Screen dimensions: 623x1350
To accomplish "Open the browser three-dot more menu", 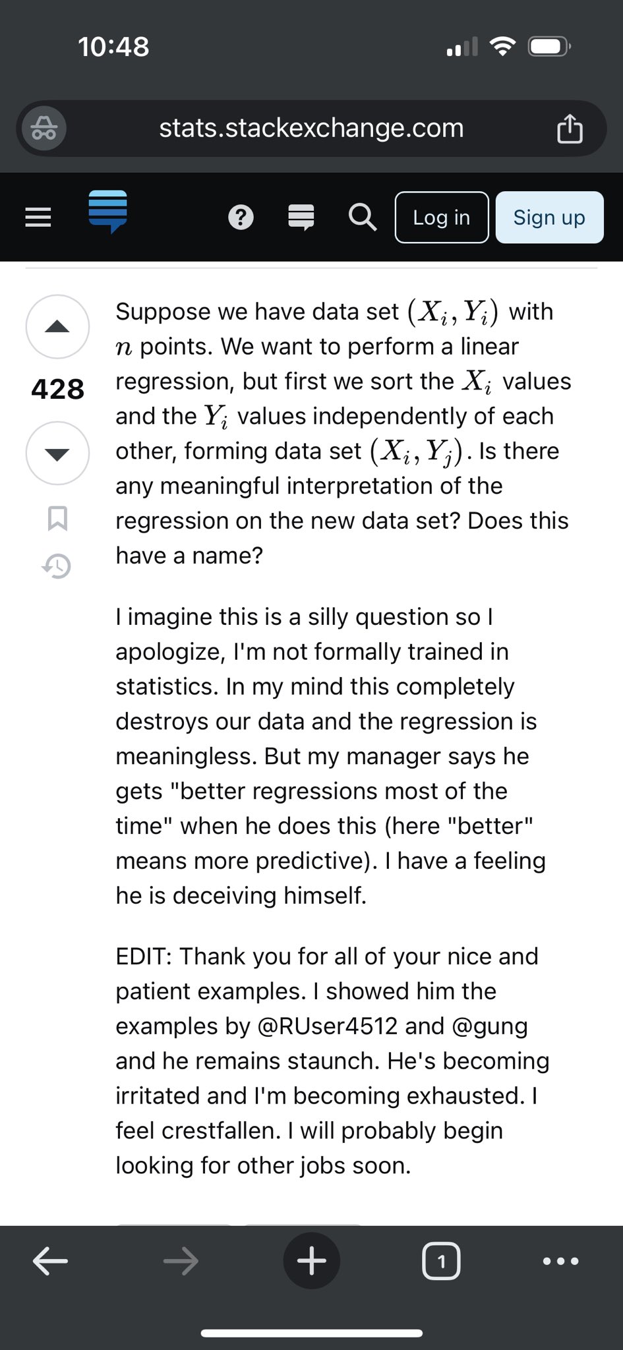I will click(560, 1262).
